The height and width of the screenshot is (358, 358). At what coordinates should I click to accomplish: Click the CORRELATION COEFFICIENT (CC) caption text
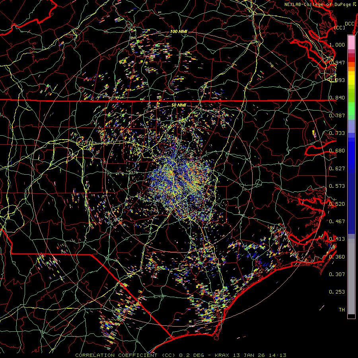126,355
